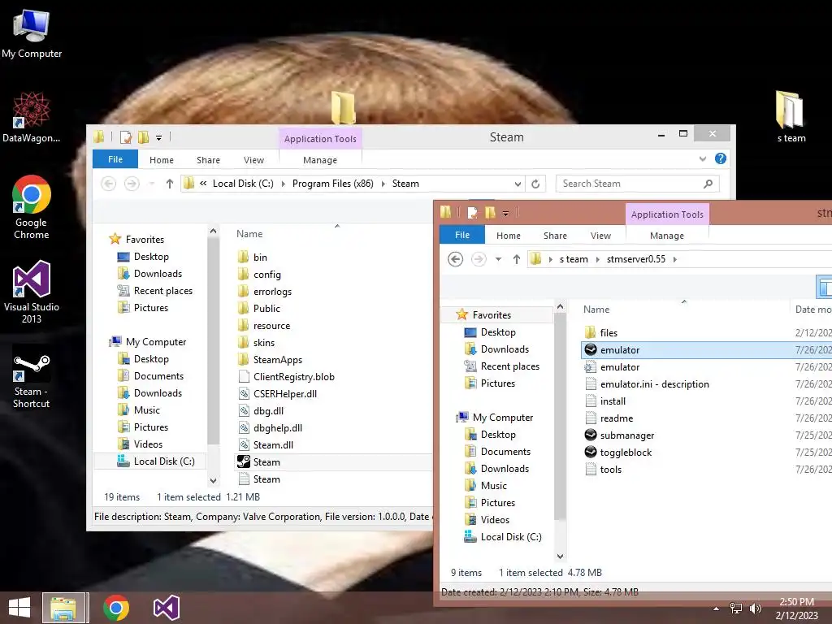This screenshot has height=624, width=832.
Task: Open recent locations dropdown in Steam window
Action: click(152, 184)
